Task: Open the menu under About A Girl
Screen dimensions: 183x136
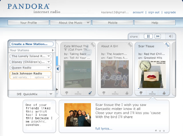Action: (115, 93)
